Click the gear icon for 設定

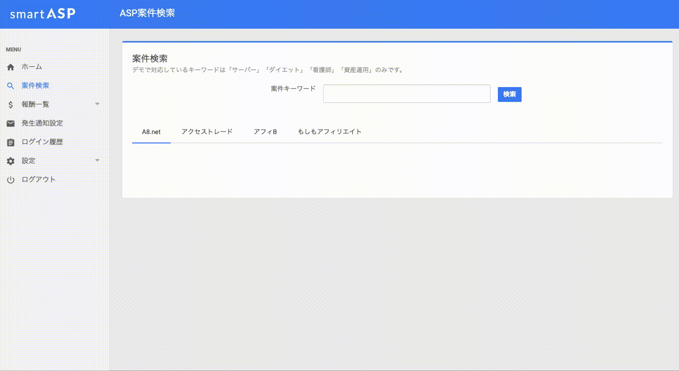pyautogui.click(x=10, y=161)
